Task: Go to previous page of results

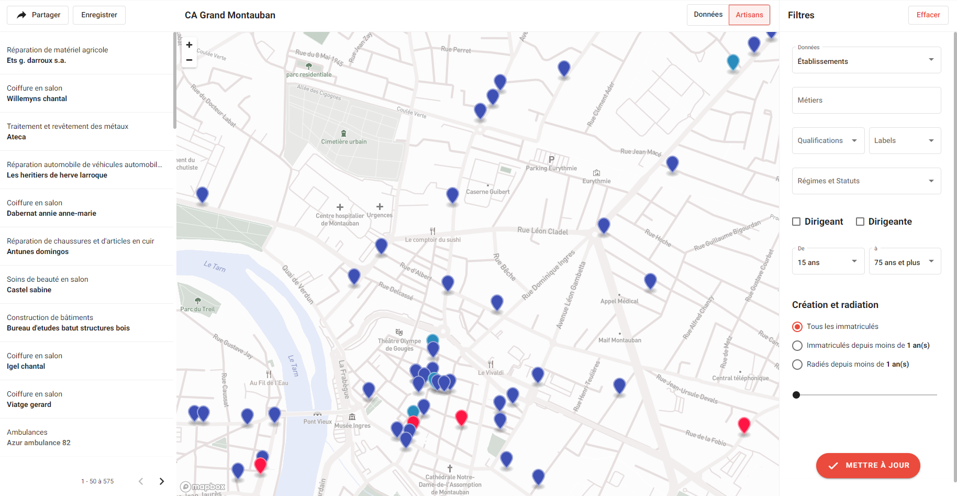Action: (141, 481)
